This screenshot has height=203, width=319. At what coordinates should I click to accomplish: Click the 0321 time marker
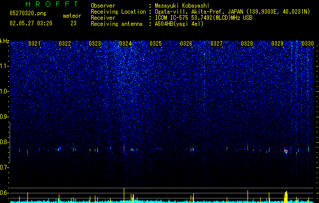[34, 44]
